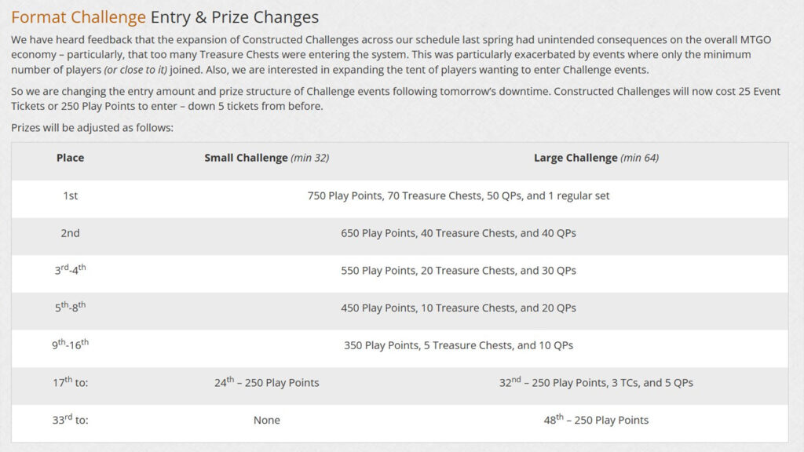The image size is (804, 452).
Task: Click the "48th – 250 Play Points" cell
Action: [596, 420]
